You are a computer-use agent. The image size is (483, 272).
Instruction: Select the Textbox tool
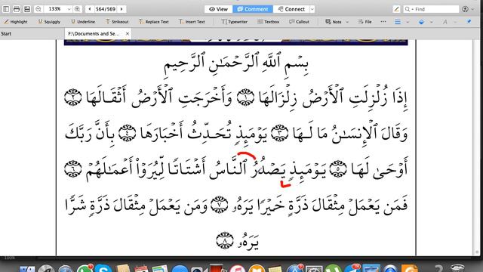click(269, 22)
